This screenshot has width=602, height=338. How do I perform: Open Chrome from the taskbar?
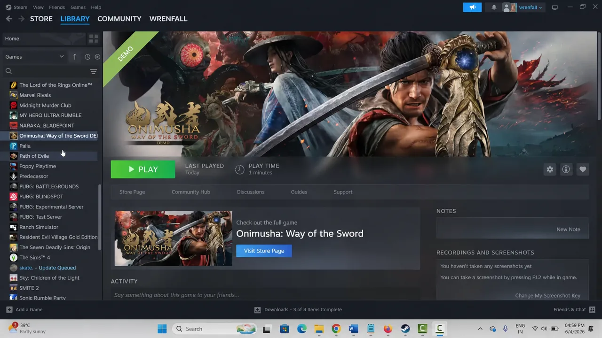pos(336,329)
